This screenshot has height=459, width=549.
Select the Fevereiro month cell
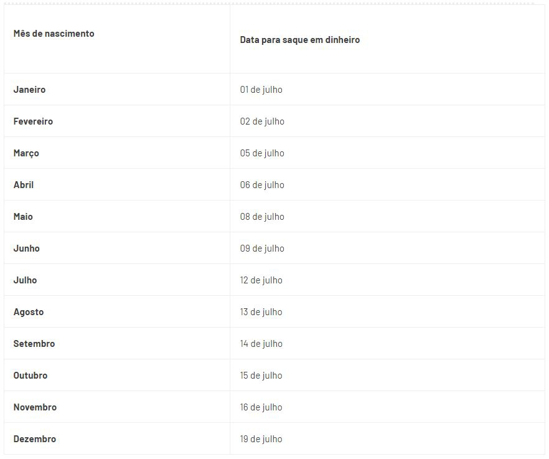(34, 121)
